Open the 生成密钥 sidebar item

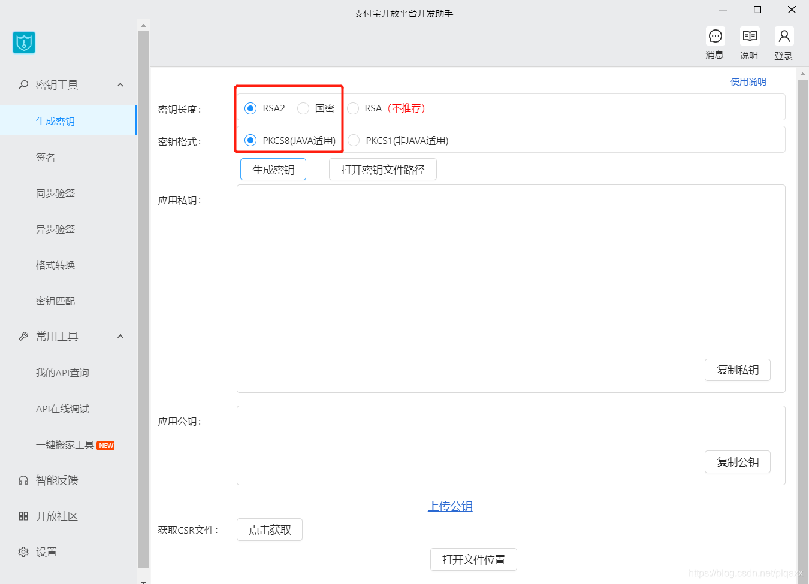68,121
